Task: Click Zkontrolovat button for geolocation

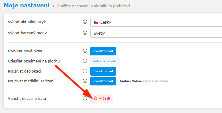Action: tap(103, 71)
